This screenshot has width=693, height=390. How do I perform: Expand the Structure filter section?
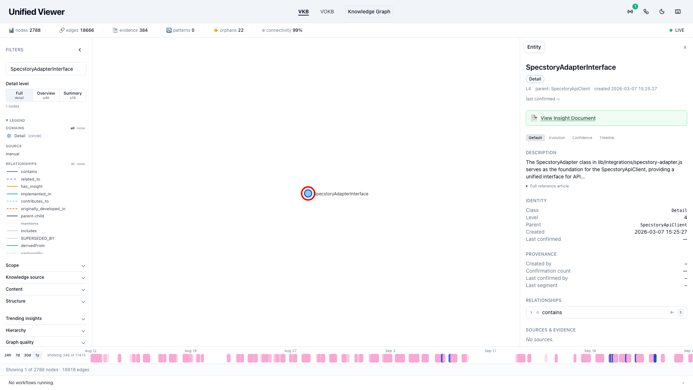point(46,301)
